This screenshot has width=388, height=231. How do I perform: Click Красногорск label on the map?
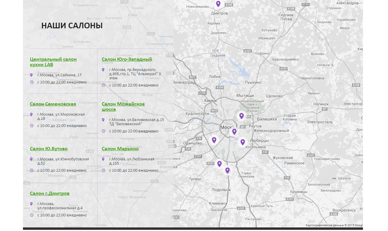[197, 113]
